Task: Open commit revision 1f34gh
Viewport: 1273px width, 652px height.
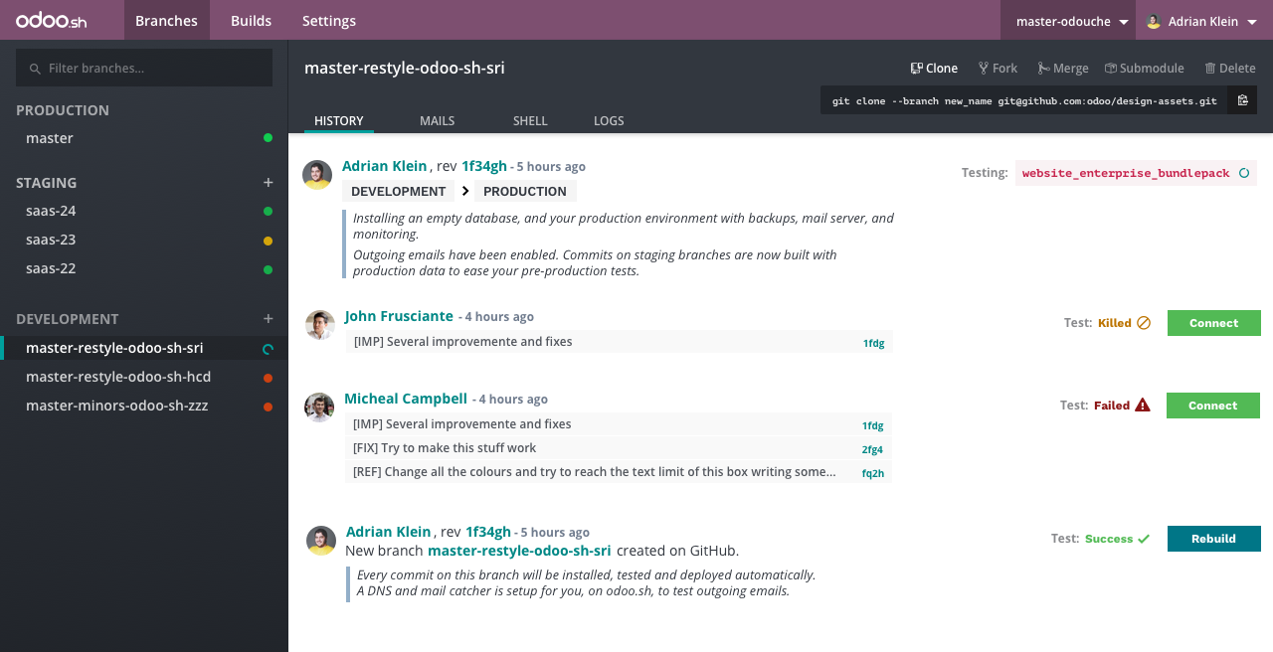Action: (x=485, y=166)
